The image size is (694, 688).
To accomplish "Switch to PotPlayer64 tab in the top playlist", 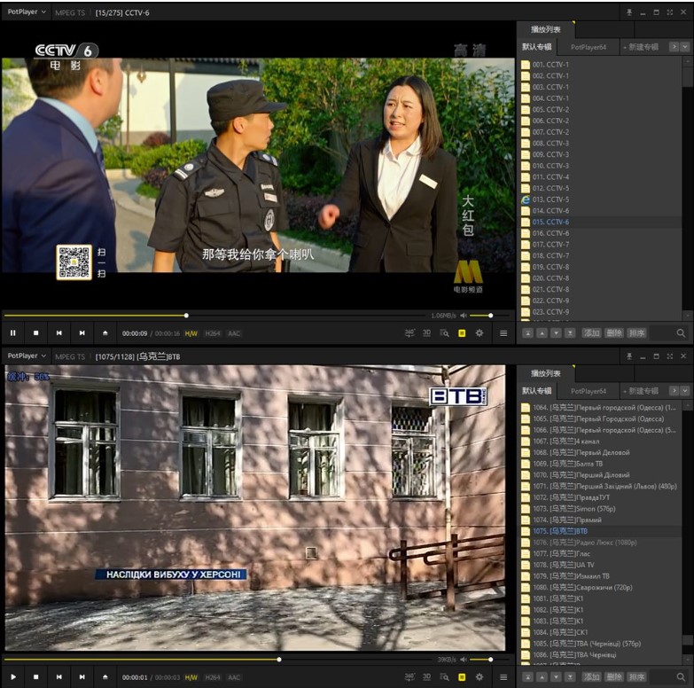I will (x=589, y=46).
